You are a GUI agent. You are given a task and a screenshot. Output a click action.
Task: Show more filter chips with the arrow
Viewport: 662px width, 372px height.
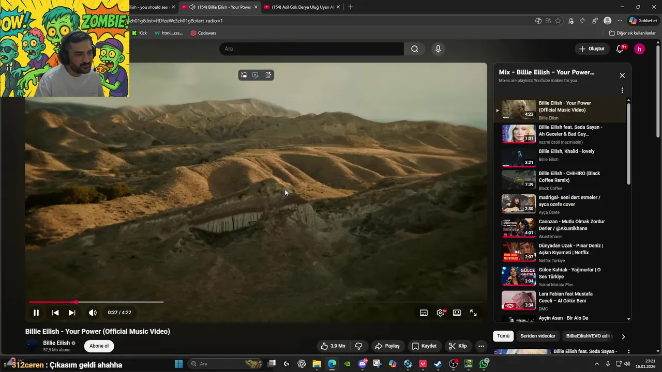(623, 336)
